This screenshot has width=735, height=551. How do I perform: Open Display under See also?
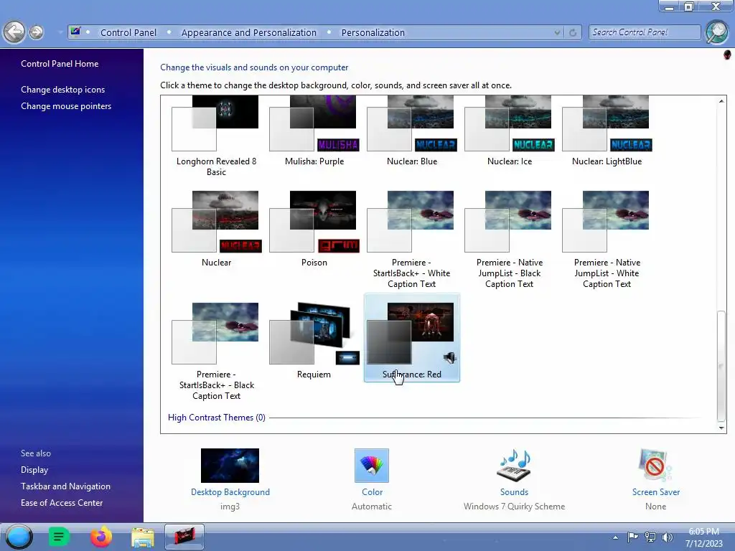coord(34,469)
